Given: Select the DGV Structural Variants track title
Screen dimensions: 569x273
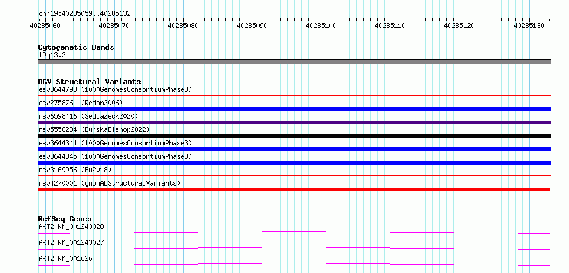Looking at the screenshot, I should 90,82.
